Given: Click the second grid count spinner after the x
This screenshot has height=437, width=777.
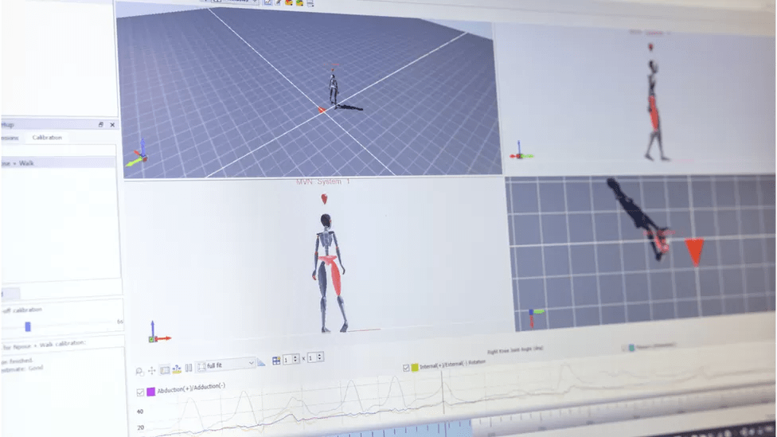Looking at the screenshot, I should [314, 357].
